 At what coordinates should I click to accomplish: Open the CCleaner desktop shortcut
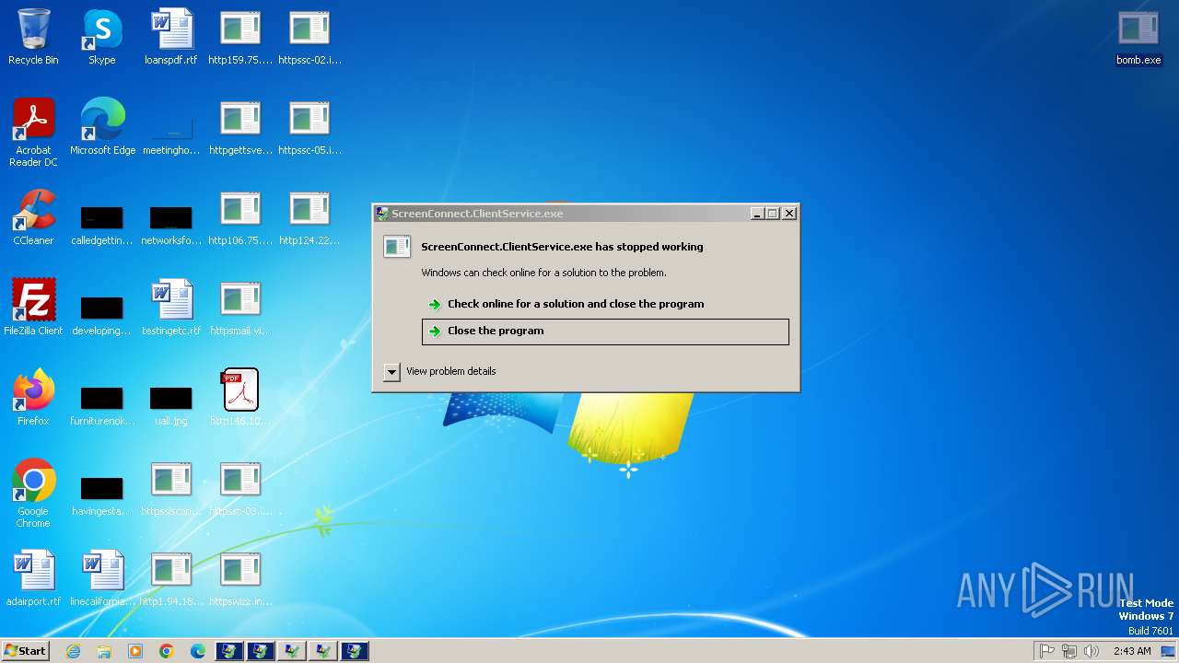[x=33, y=217]
